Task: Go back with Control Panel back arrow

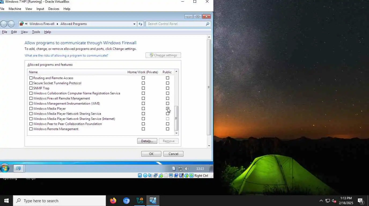Action: click(3, 24)
